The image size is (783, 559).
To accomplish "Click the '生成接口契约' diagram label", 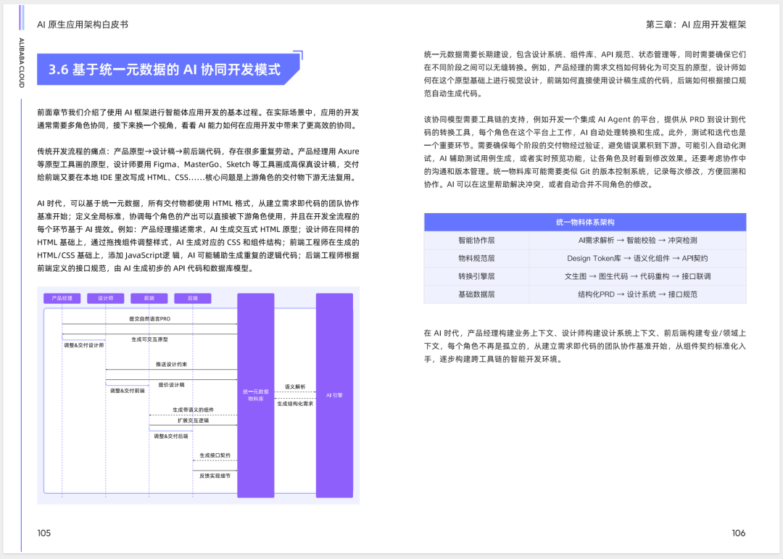I will (215, 455).
